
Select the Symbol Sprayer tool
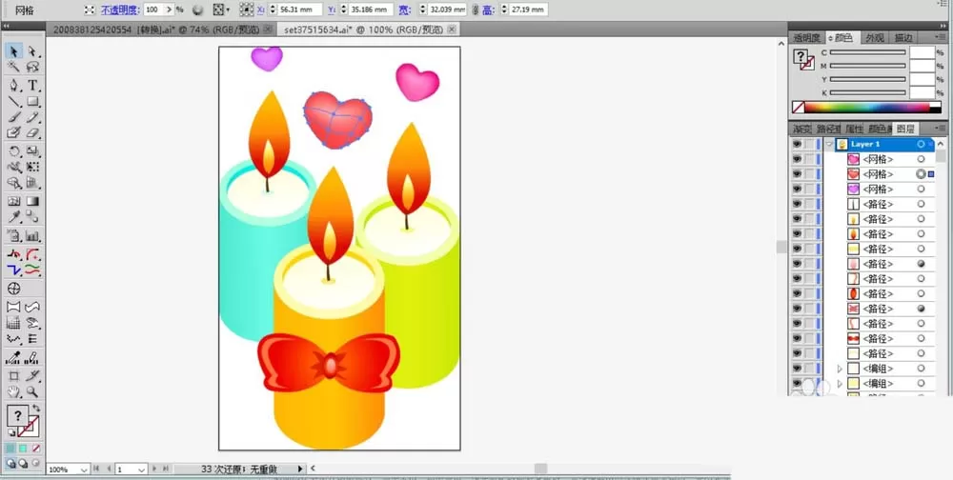pyautogui.click(x=14, y=236)
